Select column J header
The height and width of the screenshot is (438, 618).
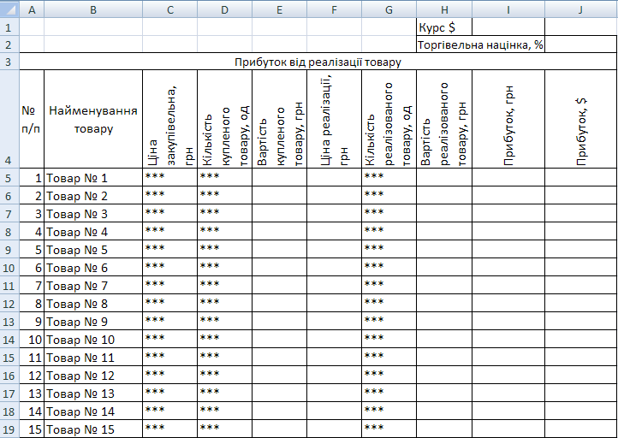click(x=581, y=9)
